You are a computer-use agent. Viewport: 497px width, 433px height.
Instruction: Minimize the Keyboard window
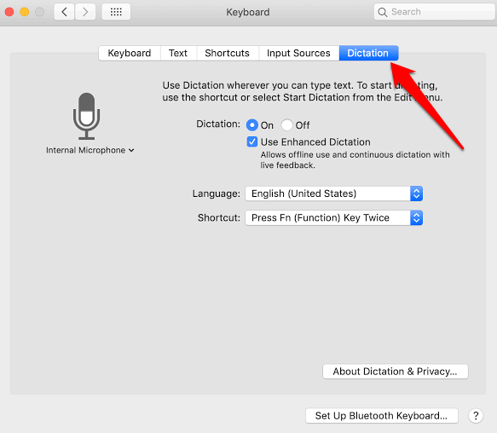(25, 12)
